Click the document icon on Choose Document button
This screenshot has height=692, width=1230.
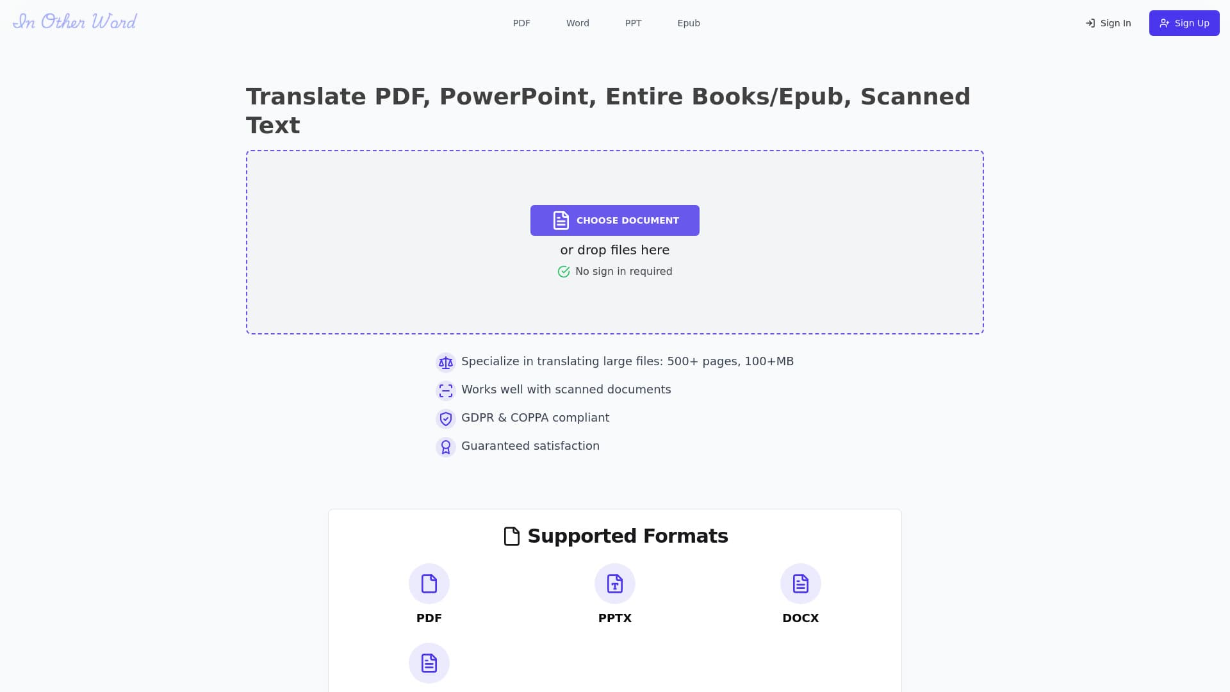561,220
